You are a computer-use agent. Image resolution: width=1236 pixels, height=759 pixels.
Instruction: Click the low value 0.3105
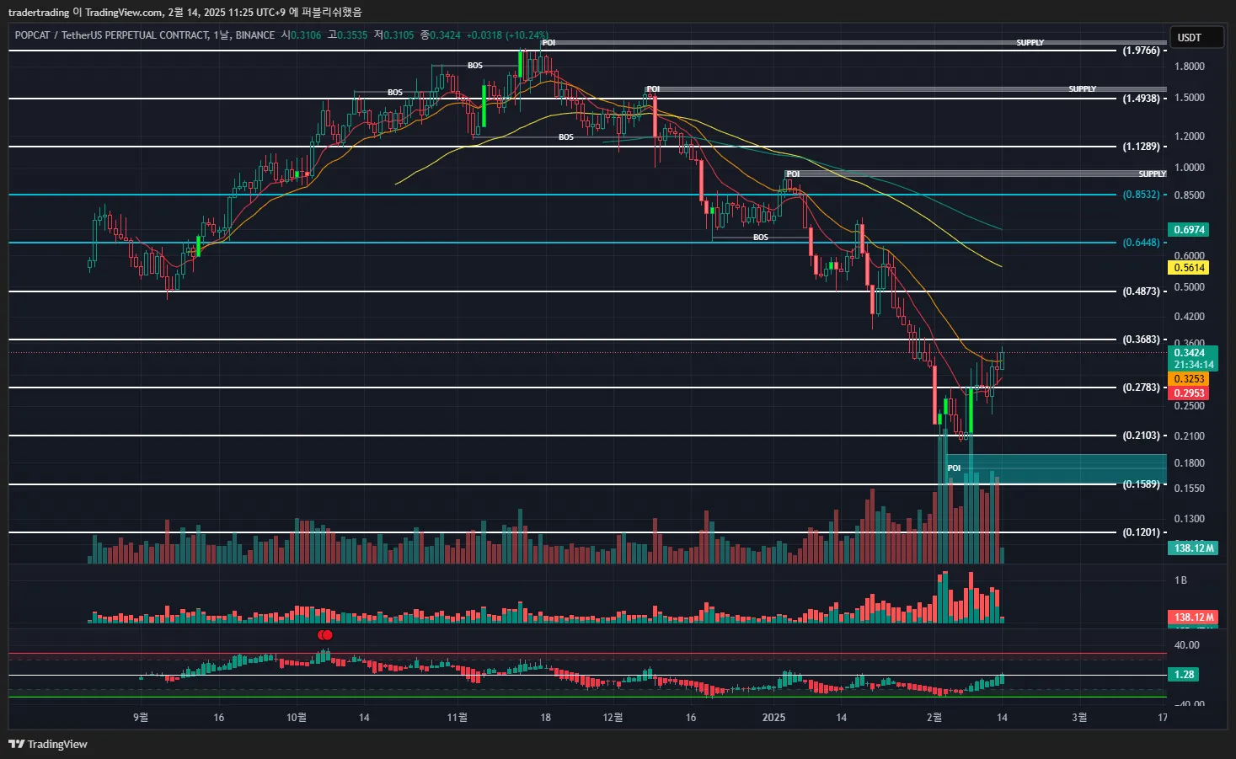click(399, 35)
